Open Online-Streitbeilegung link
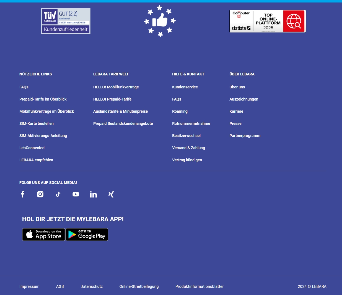 click(139, 286)
